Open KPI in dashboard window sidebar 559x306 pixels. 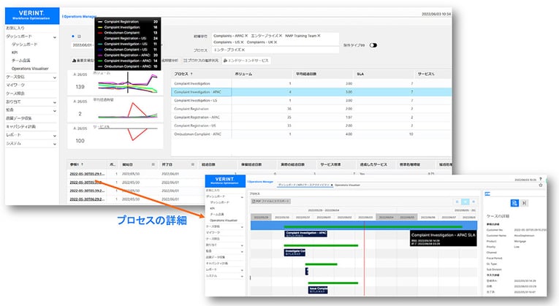[x=15, y=53]
